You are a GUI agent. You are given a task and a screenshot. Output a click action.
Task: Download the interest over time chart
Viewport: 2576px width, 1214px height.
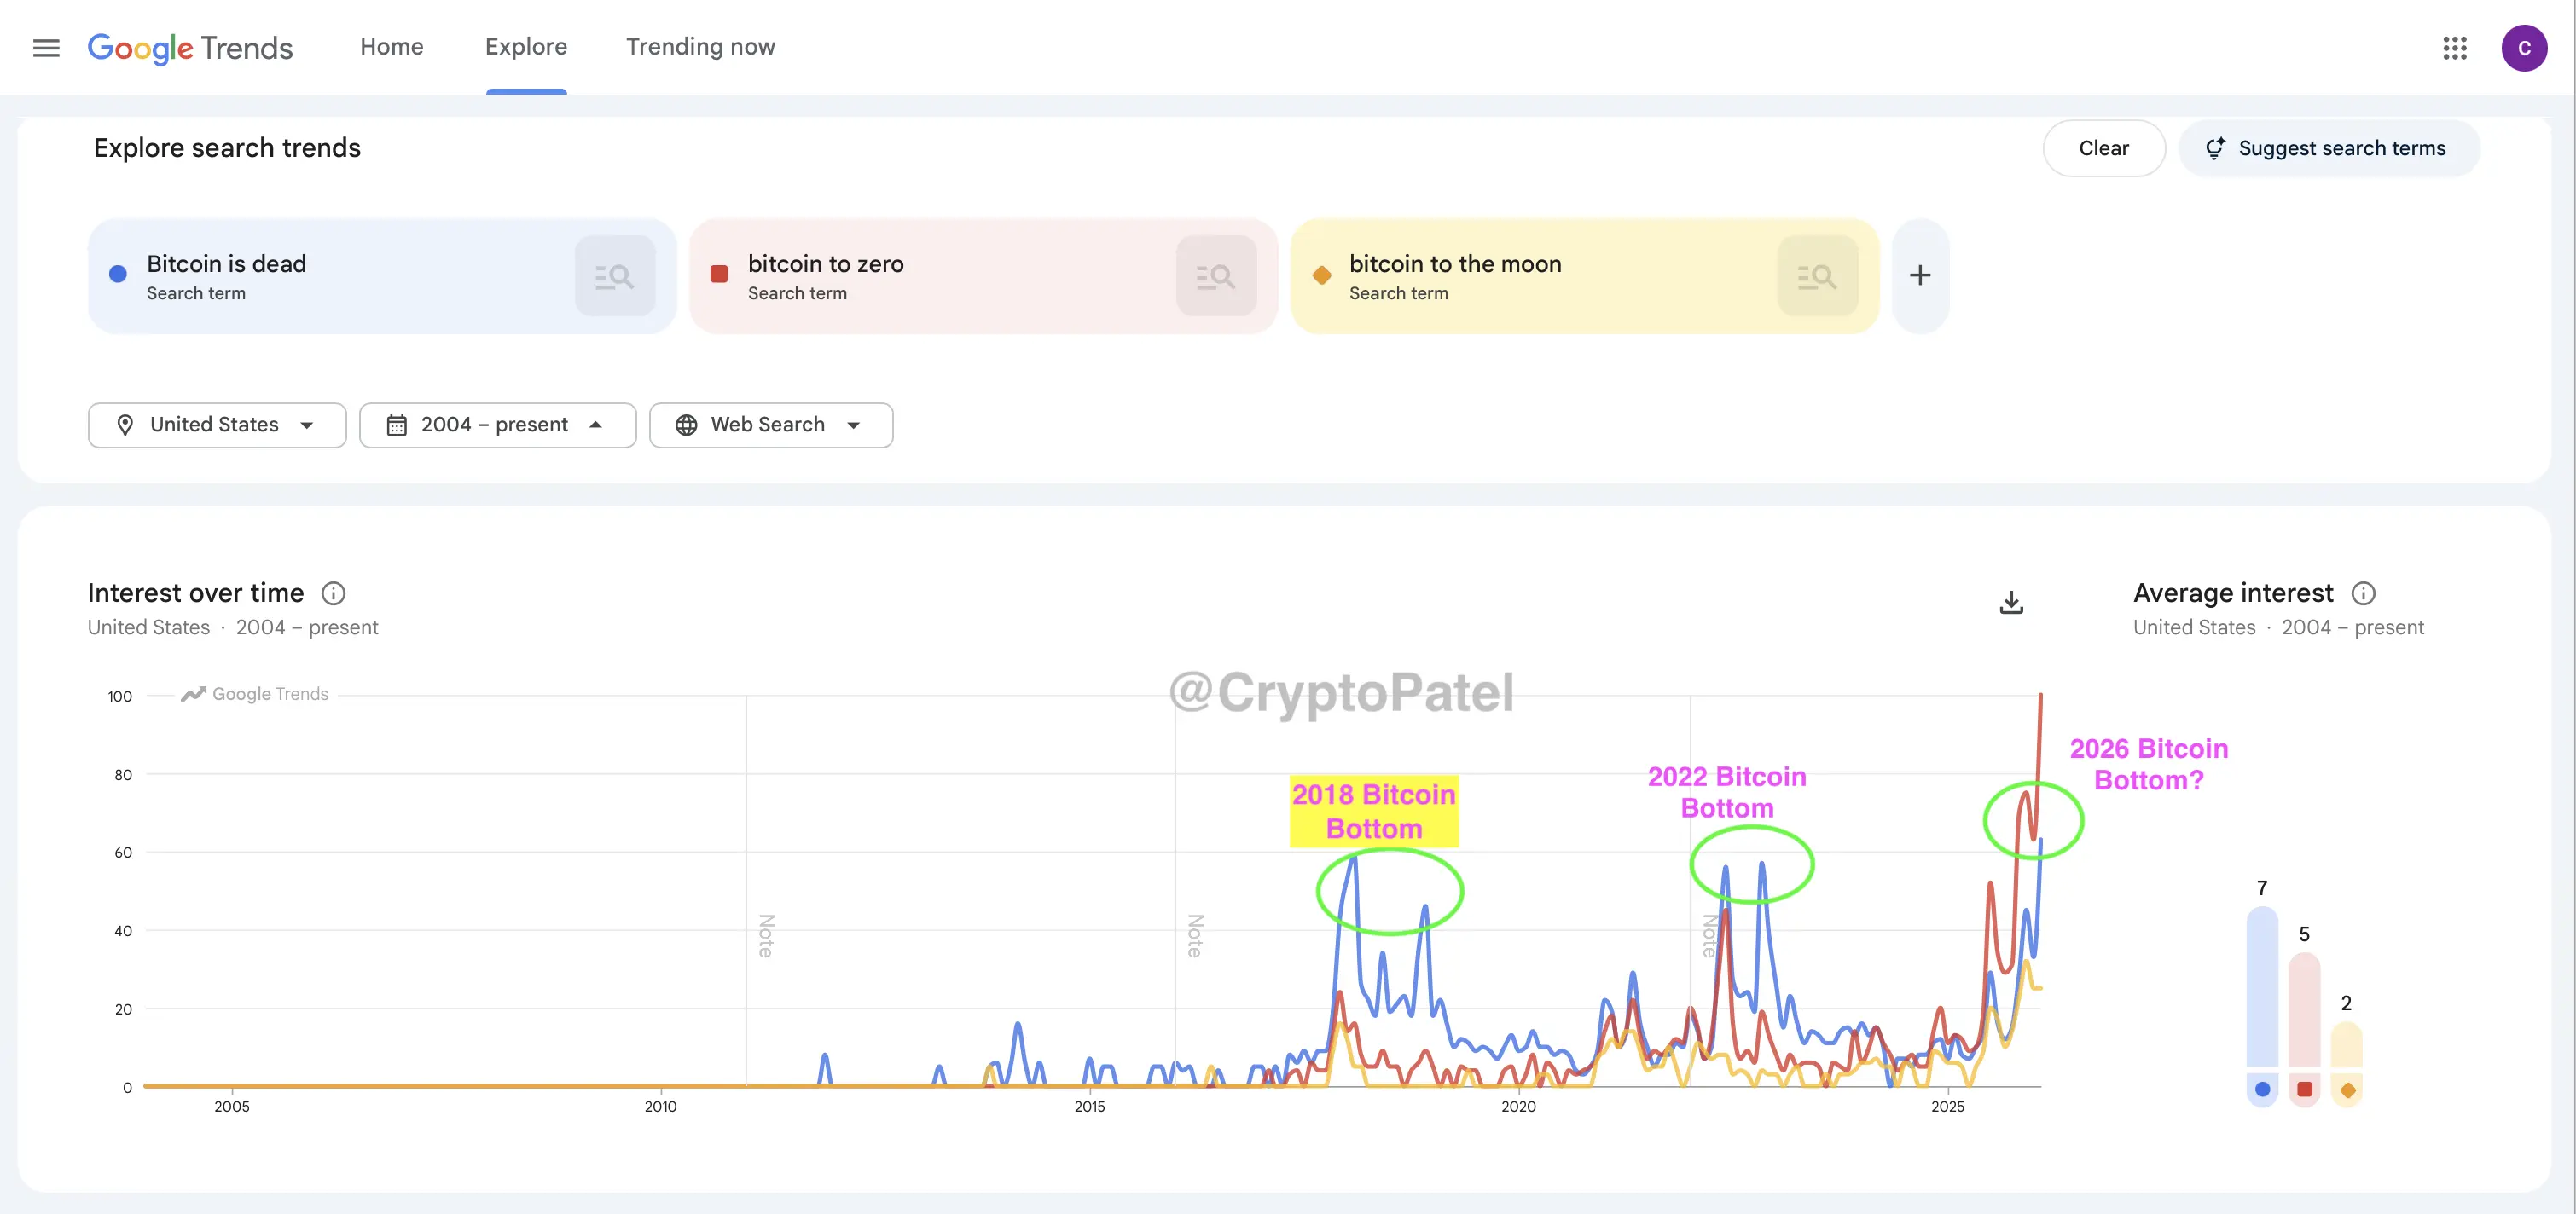point(2011,603)
